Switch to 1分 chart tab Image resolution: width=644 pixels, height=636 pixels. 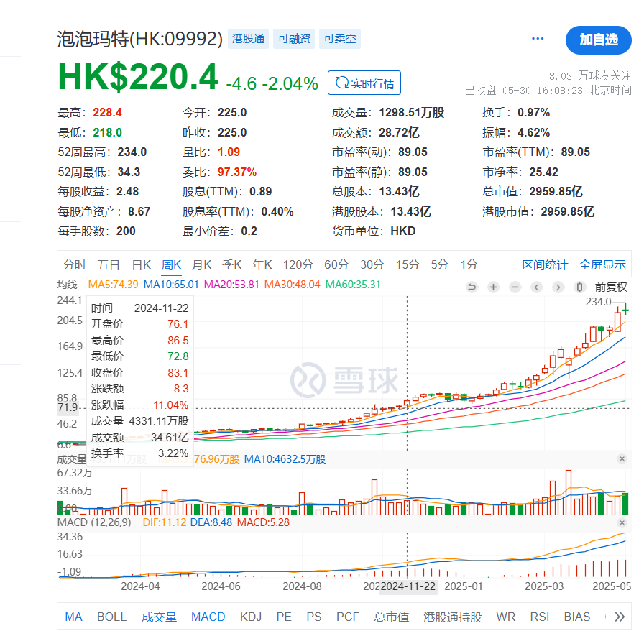pos(469,265)
